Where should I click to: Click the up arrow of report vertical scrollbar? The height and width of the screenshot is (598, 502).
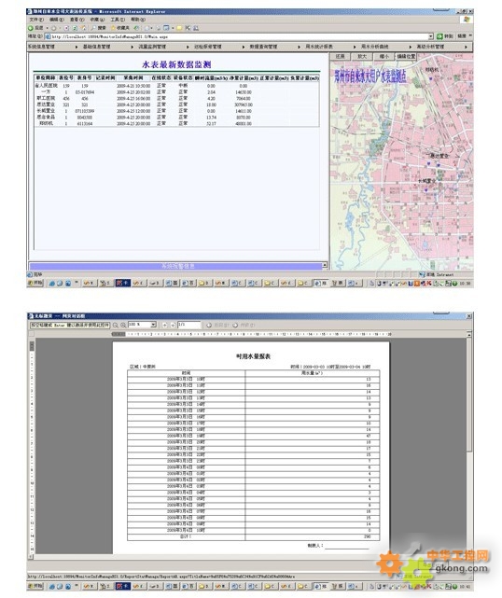point(468,334)
